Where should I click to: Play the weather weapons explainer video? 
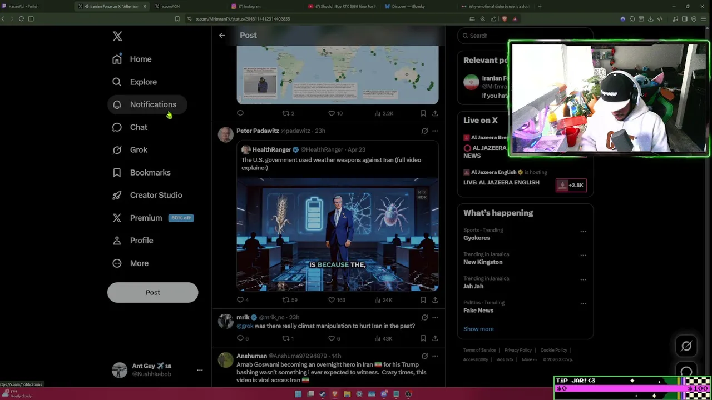338,234
